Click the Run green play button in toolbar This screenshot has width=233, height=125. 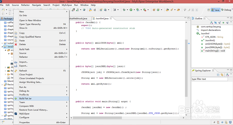pyautogui.click(x=131, y=10)
